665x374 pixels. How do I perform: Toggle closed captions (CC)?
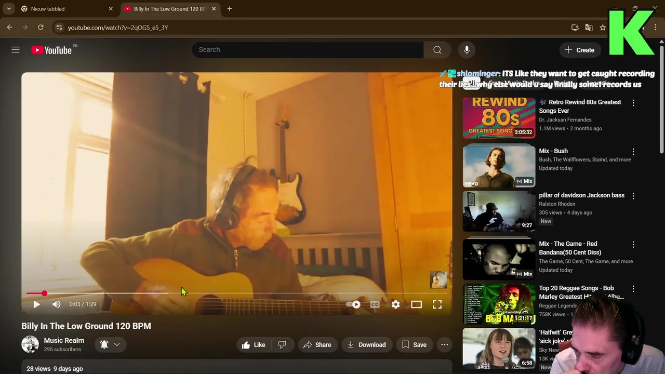tap(375, 304)
